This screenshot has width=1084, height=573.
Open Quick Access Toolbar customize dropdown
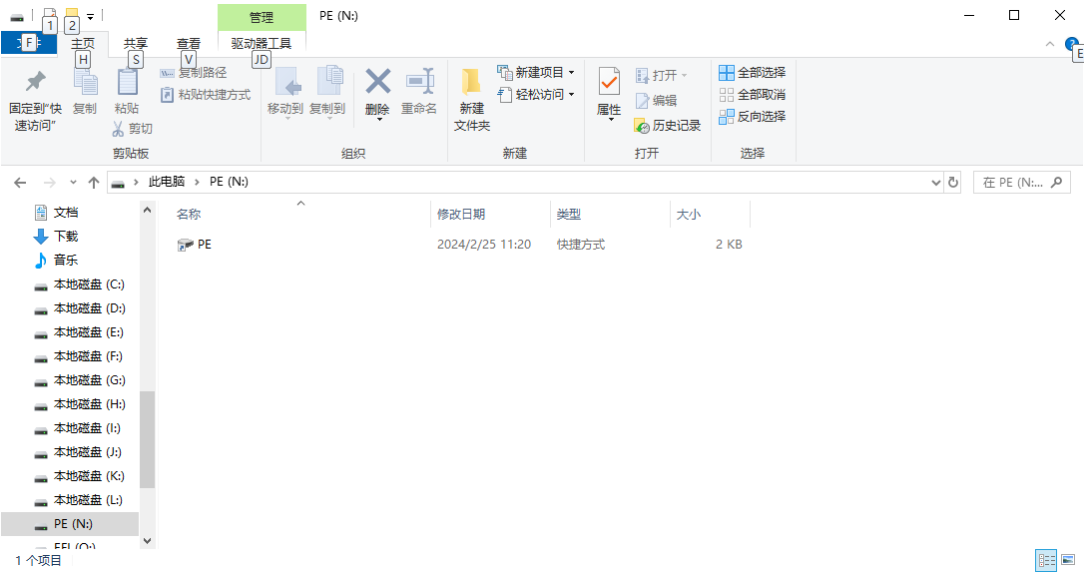91,17
